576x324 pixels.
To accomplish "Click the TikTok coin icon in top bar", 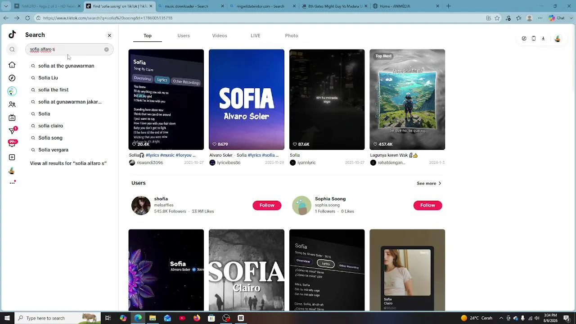I will pos(524,39).
